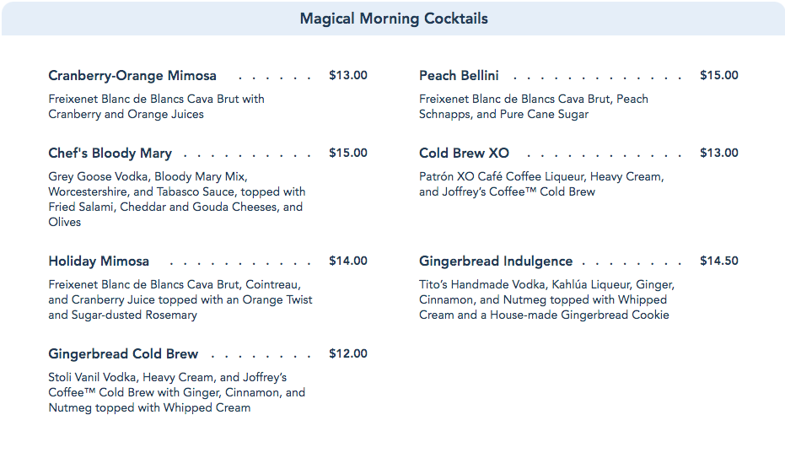Select the $12.00 Gingerbread Cold Brew price

point(348,354)
